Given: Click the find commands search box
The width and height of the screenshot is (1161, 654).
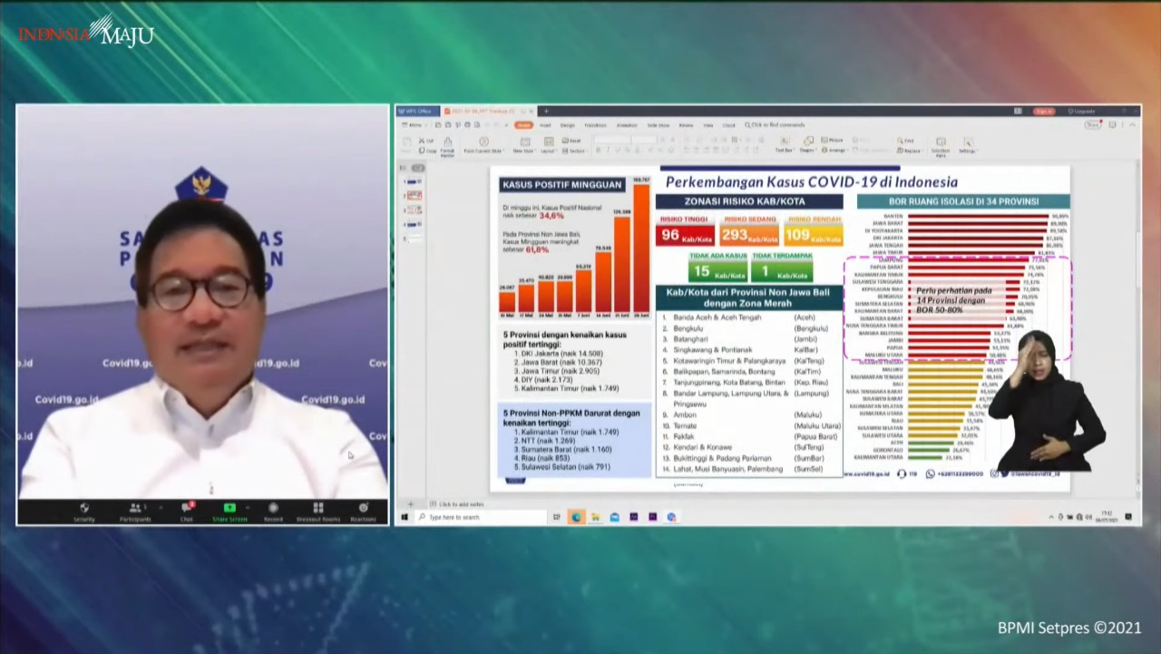Looking at the screenshot, I should 776,125.
